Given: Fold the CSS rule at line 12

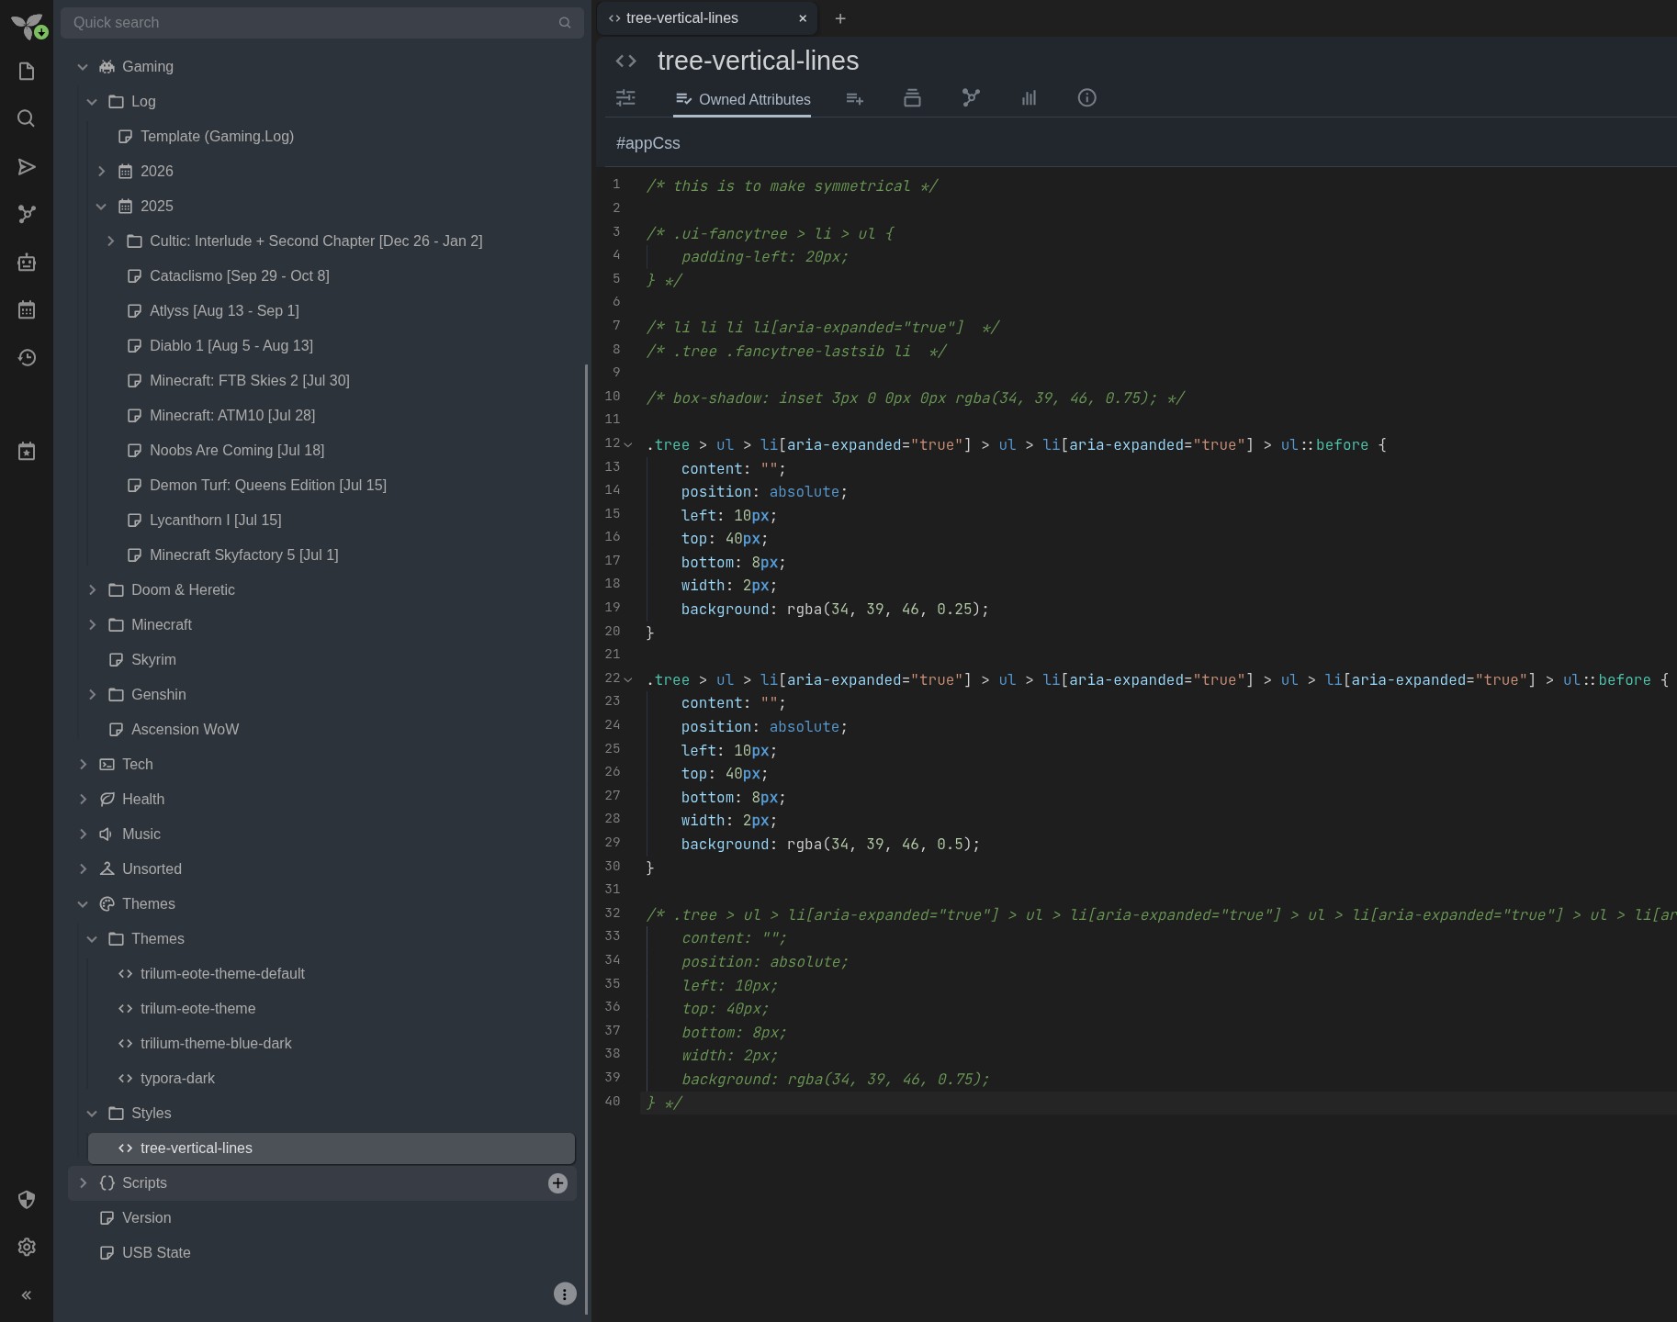Looking at the screenshot, I should pyautogui.click(x=628, y=444).
